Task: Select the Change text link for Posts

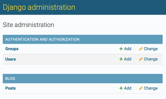Action: tap(151, 88)
